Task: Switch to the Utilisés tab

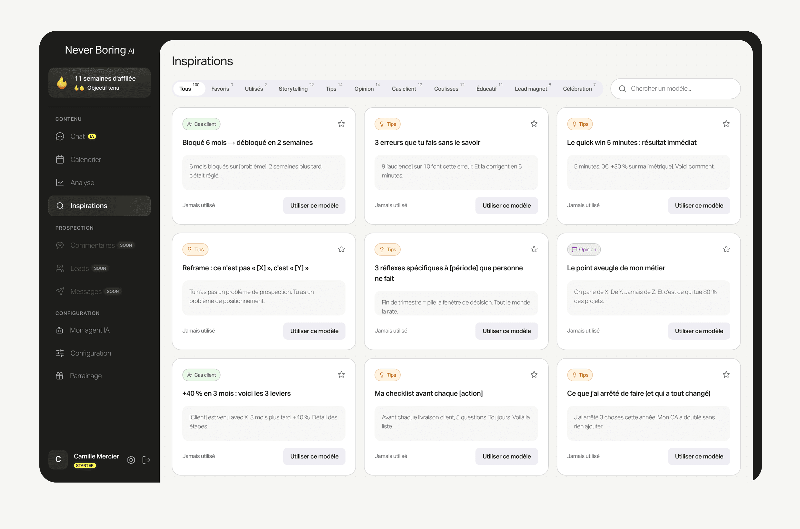Action: point(255,88)
